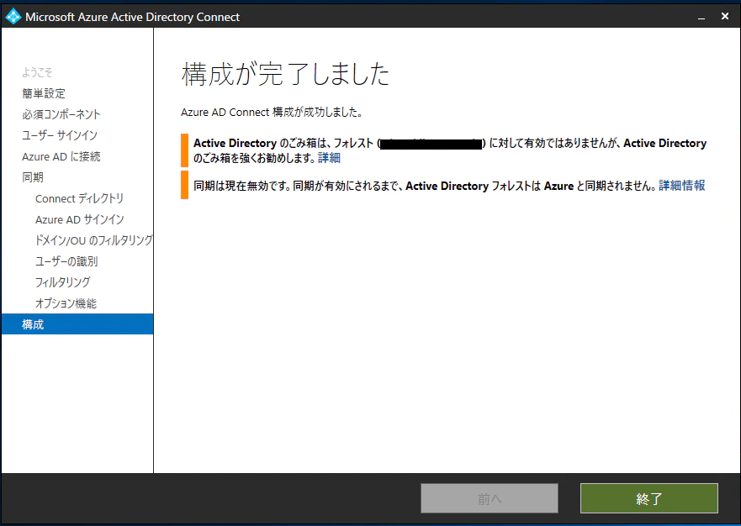Viewport: 741px width, 526px height.
Task: Open the 詳細 link about the recycle bin
Action: [x=329, y=158]
